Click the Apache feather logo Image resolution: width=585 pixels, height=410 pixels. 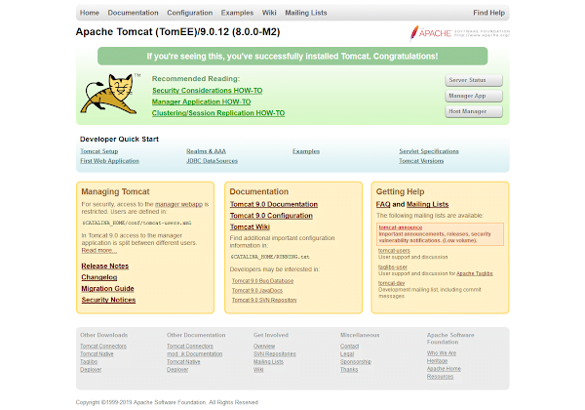[459, 33]
